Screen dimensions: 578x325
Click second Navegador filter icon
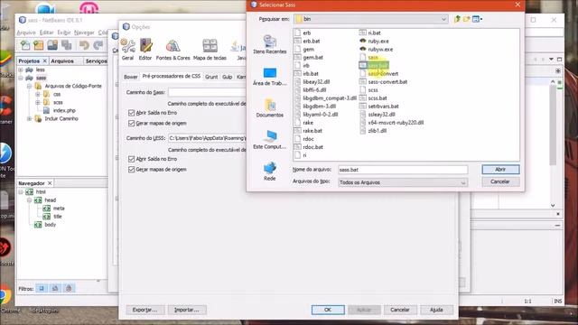pos(55,288)
